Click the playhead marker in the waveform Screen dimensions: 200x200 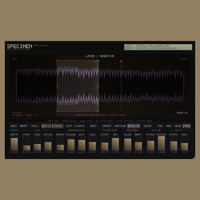coord(121,61)
